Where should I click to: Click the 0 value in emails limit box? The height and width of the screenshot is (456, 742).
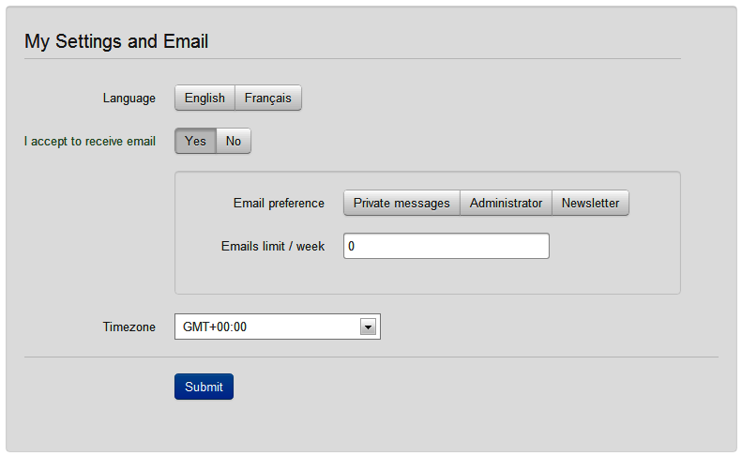pyautogui.click(x=351, y=246)
